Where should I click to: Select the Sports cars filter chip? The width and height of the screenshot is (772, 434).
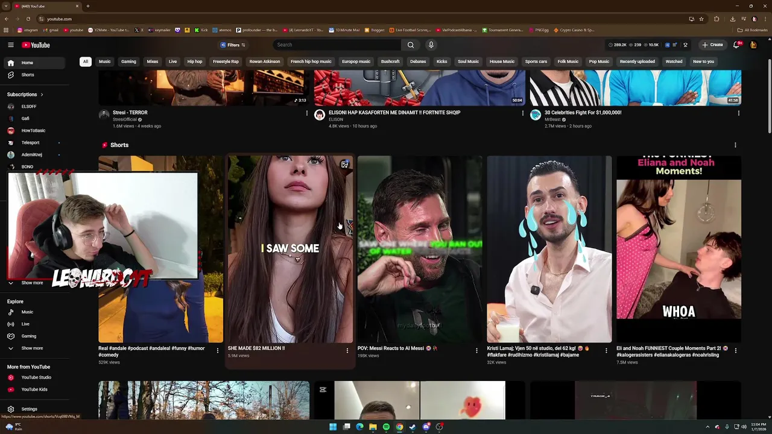[536, 61]
